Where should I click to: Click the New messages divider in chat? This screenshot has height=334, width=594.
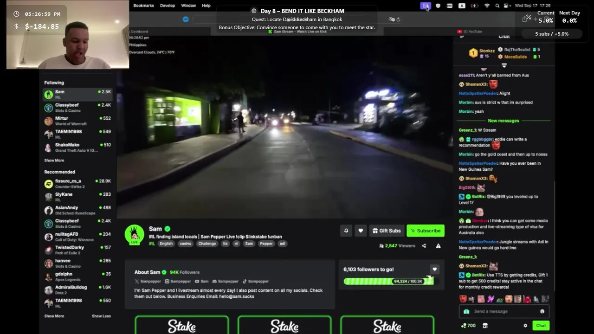(x=504, y=121)
